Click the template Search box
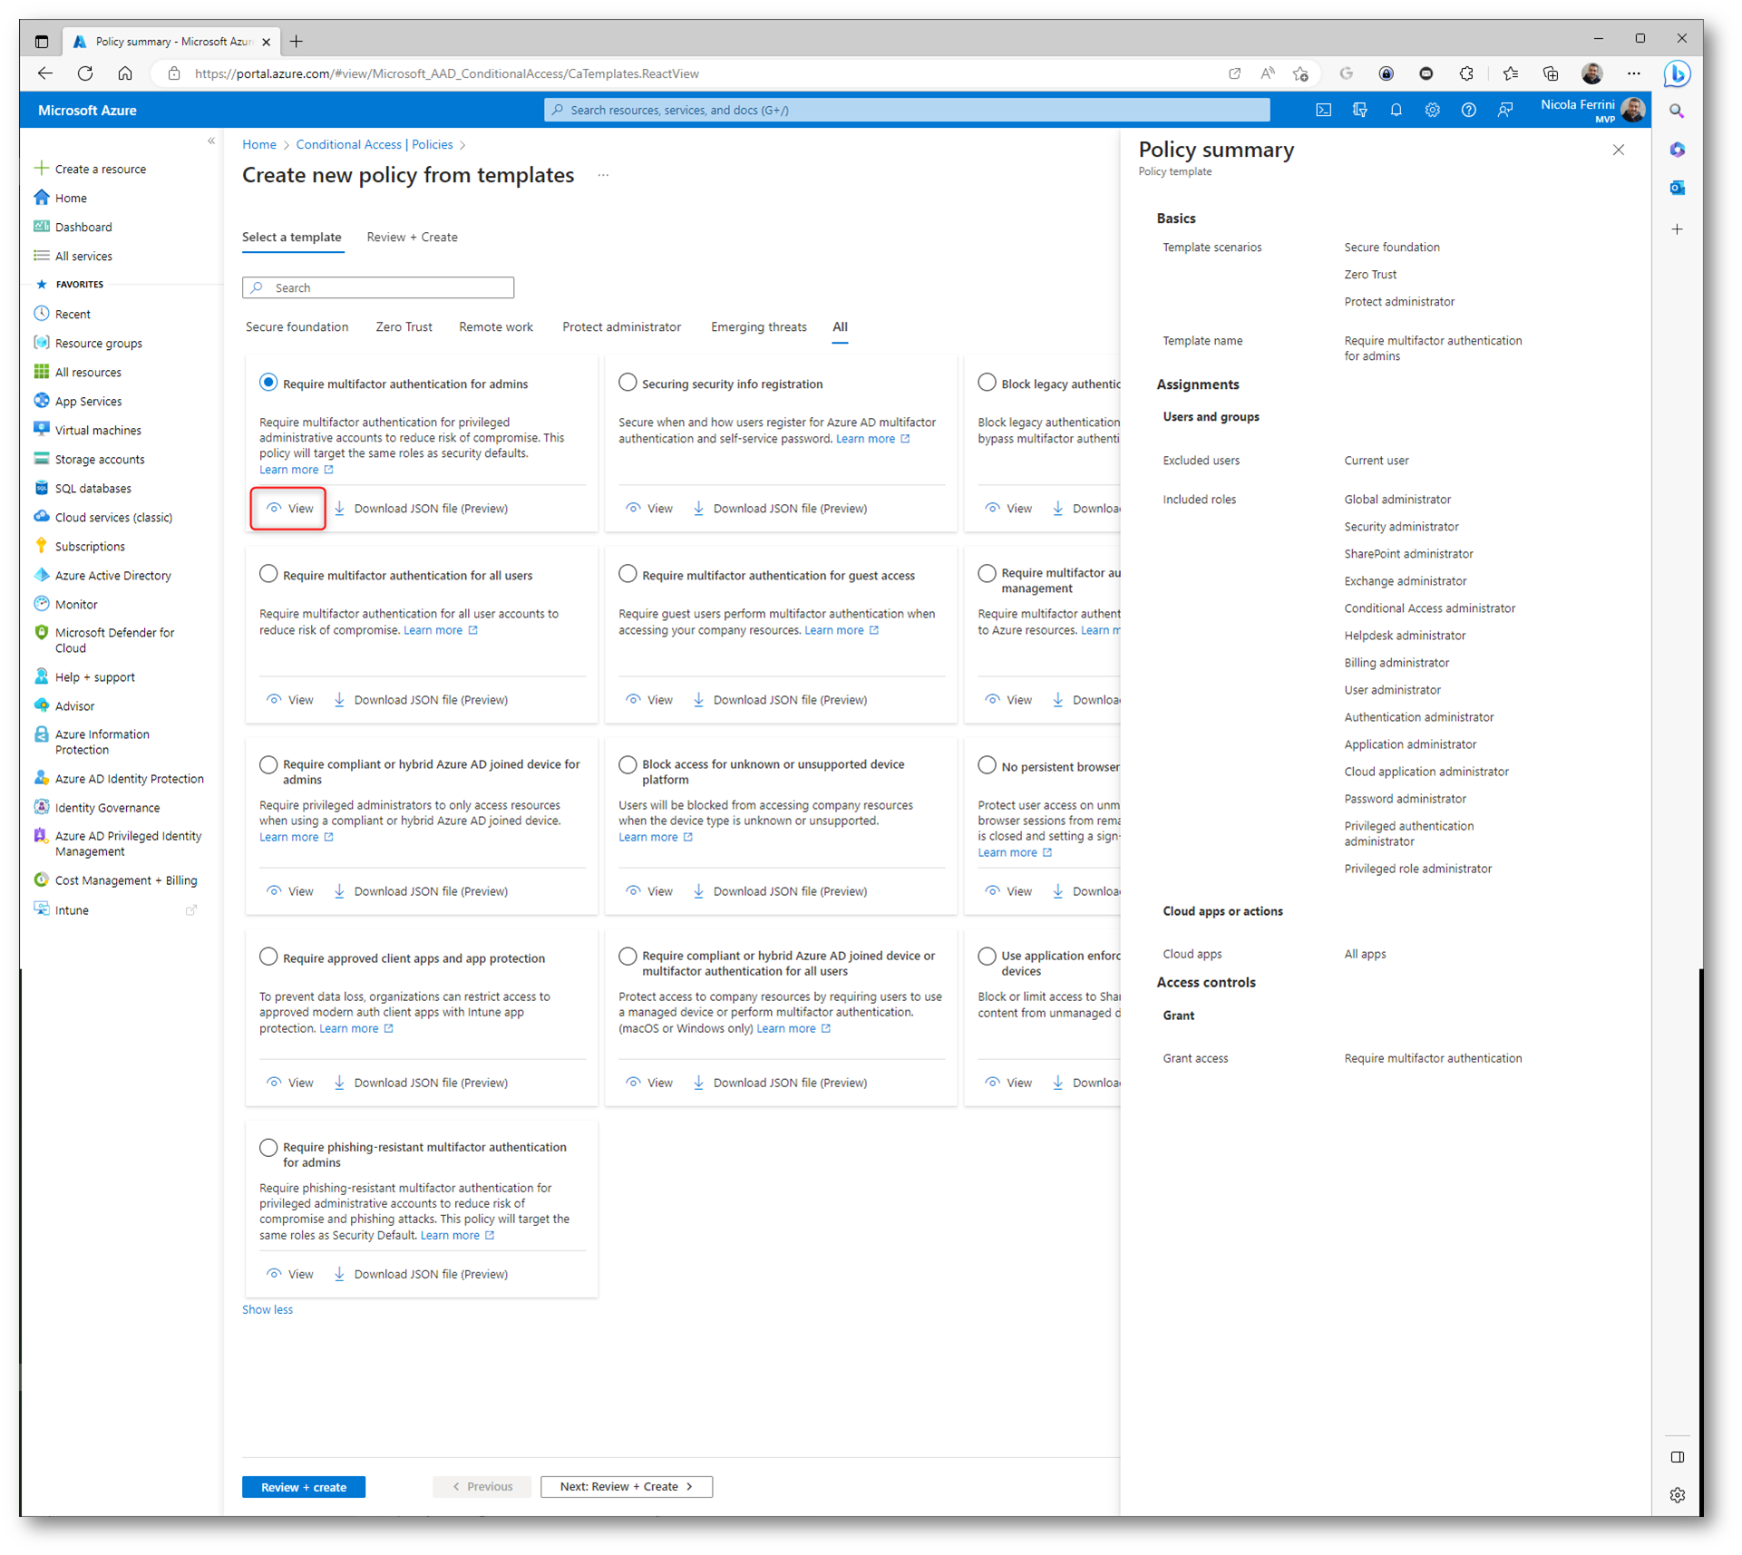The image size is (1742, 1555). click(378, 287)
